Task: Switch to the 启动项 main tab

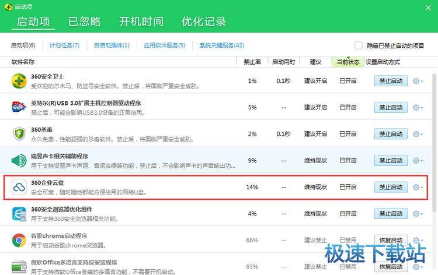Action: [33, 22]
